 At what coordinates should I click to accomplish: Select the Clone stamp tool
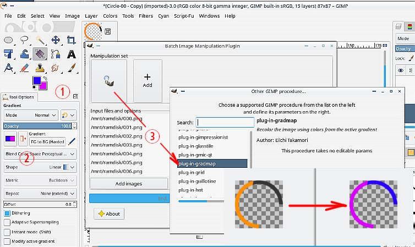(40, 68)
